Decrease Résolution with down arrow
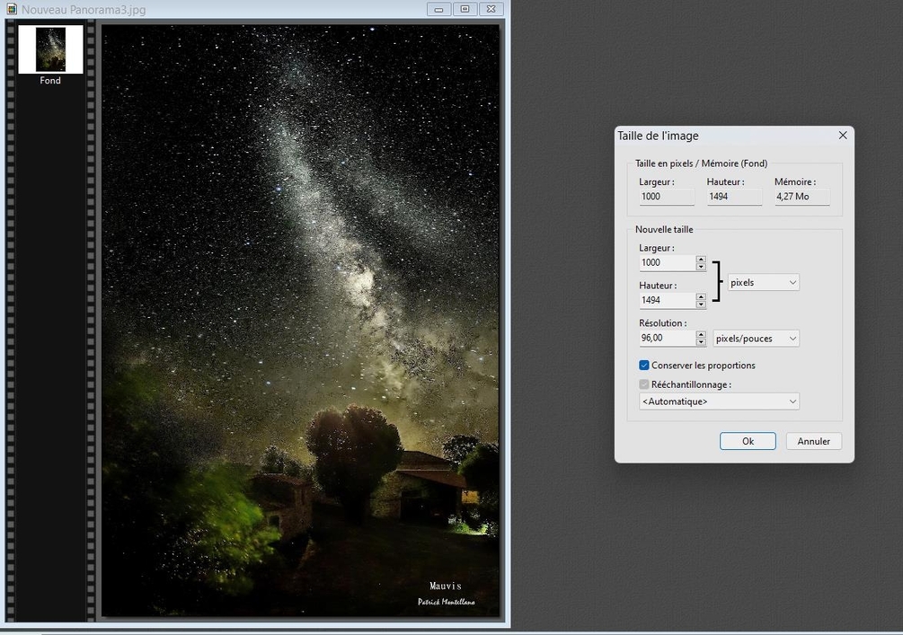 (x=701, y=342)
